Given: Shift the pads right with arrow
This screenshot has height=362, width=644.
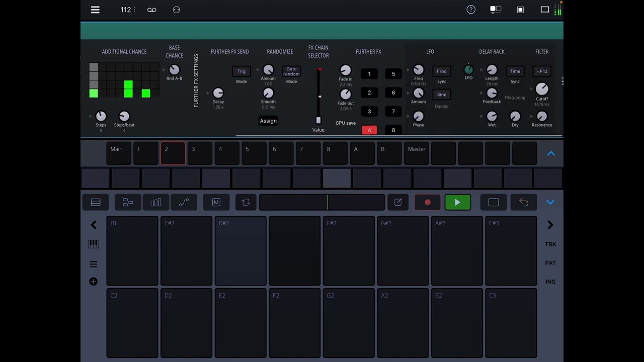Looking at the screenshot, I should [550, 225].
